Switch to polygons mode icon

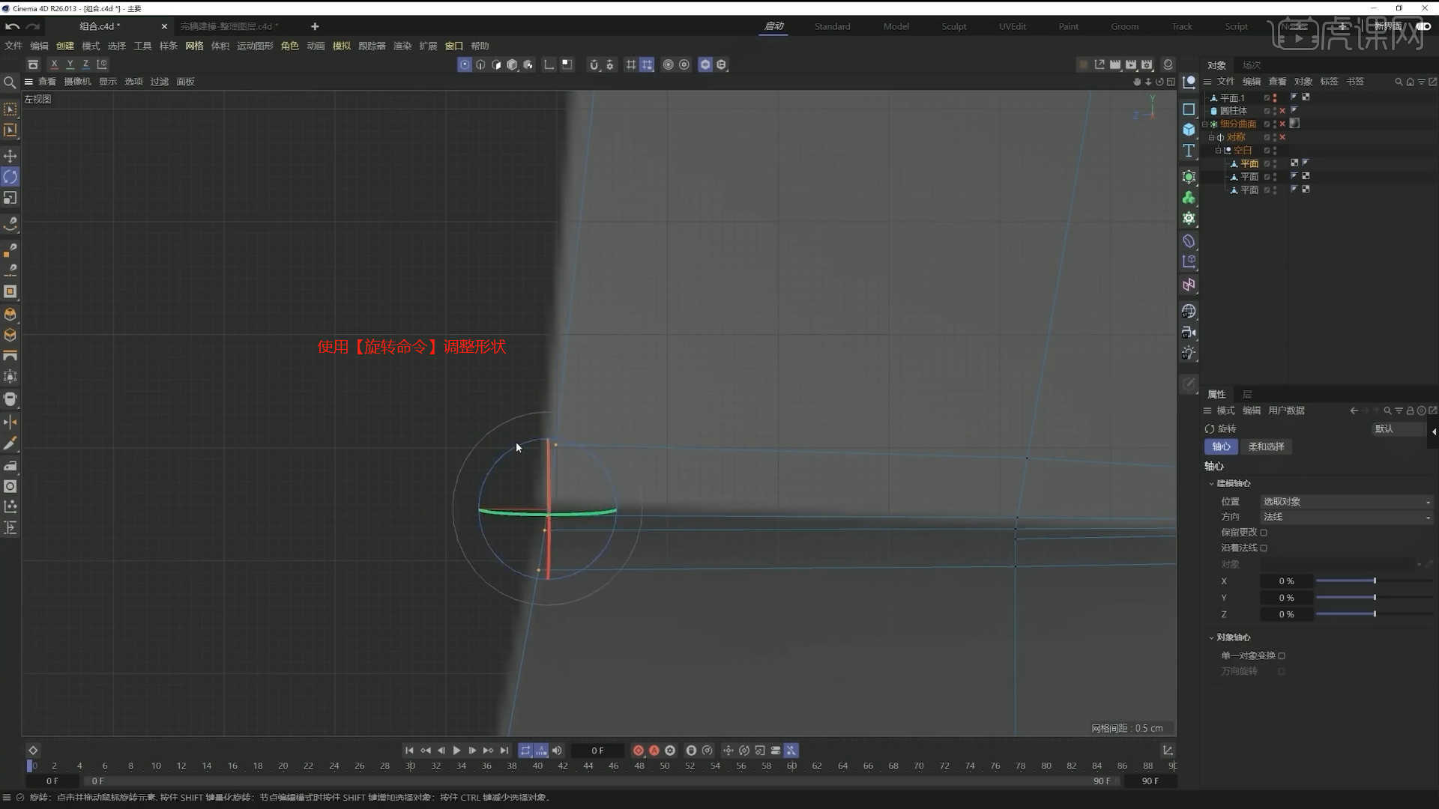point(496,64)
